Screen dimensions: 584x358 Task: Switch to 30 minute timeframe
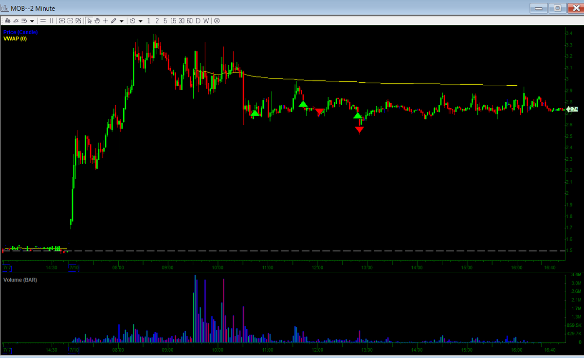tap(182, 21)
